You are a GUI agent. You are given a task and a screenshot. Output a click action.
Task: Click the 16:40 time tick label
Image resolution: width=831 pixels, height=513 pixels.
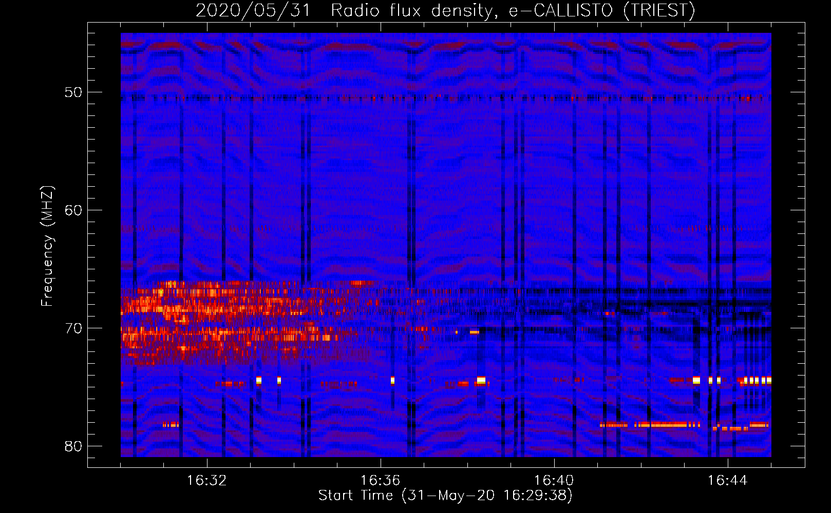click(554, 480)
